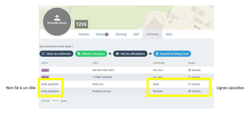Screen dimensions: 247x113
Task: Click the eye icon in Voir les affectations
Action: coord(117,54)
